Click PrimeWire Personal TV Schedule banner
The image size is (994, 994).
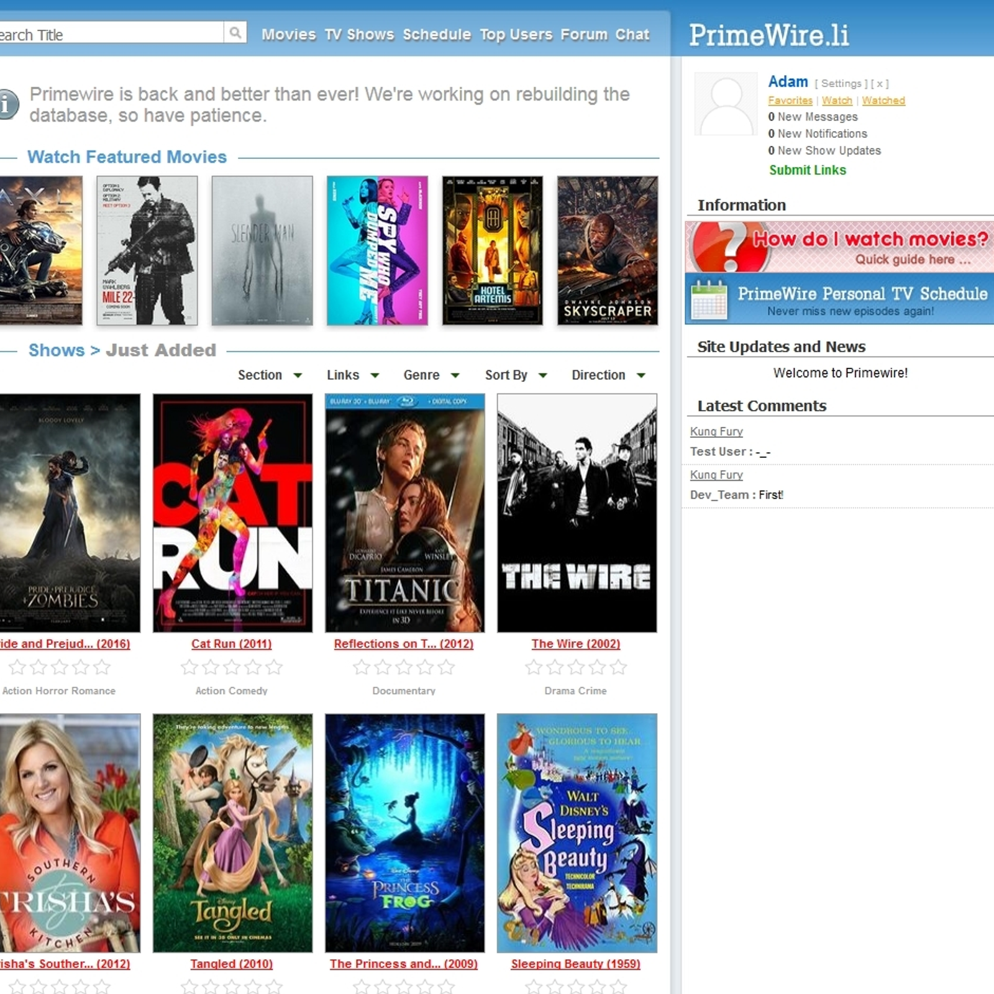point(839,299)
